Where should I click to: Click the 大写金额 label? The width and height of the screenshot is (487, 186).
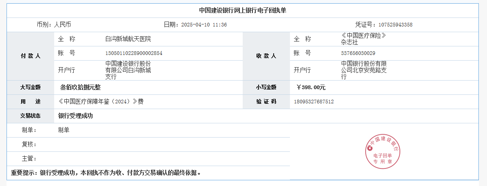point(31,88)
